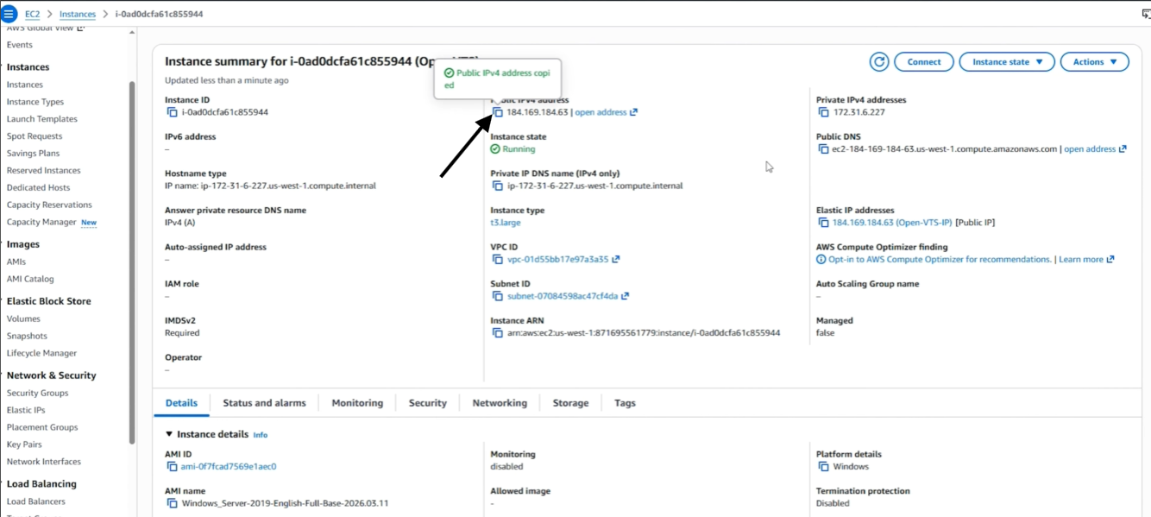Open Network Interfaces in sidebar
The width and height of the screenshot is (1151, 517).
click(x=44, y=462)
